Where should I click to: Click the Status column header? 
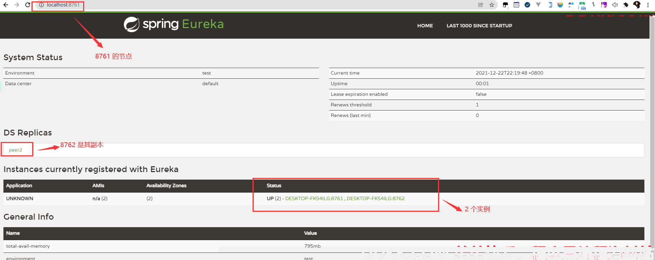(274, 185)
